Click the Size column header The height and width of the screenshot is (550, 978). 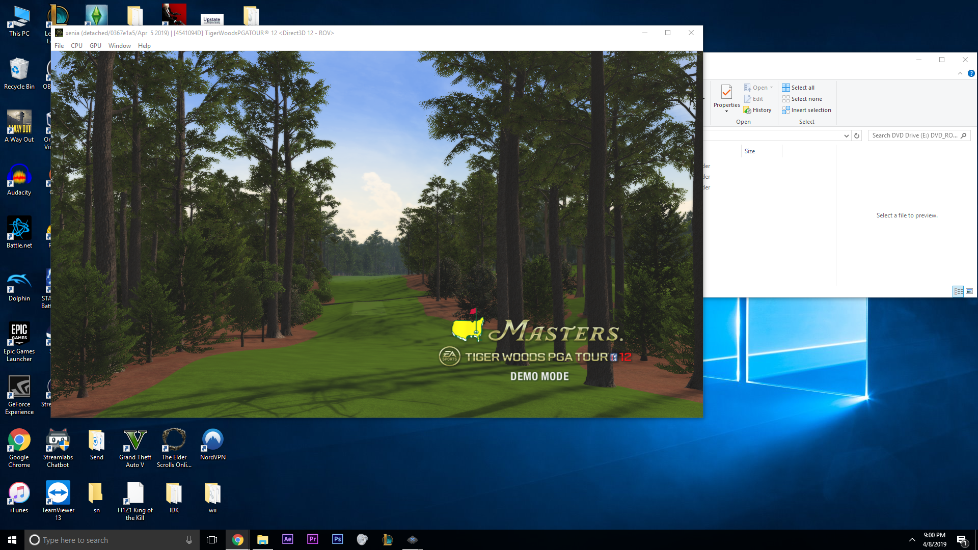(x=750, y=151)
